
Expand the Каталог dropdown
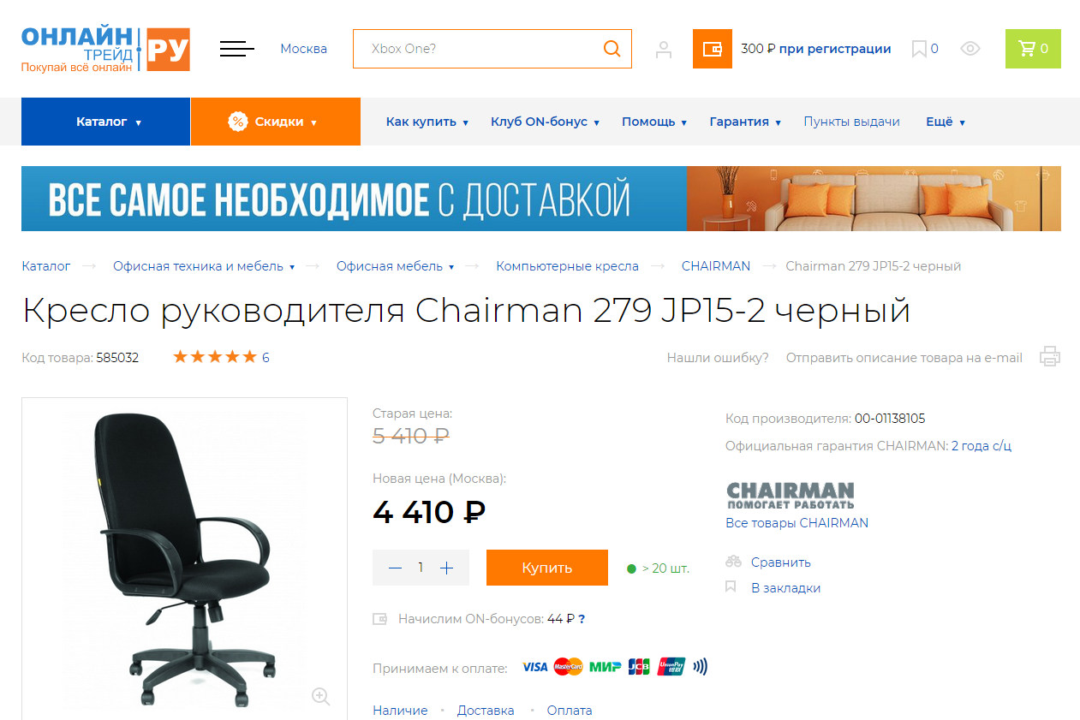(105, 122)
